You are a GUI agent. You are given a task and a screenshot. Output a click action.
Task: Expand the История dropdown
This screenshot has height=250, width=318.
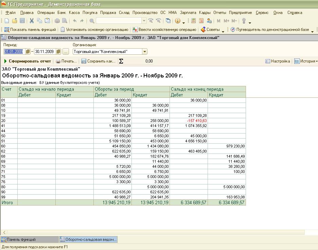coord(317,61)
